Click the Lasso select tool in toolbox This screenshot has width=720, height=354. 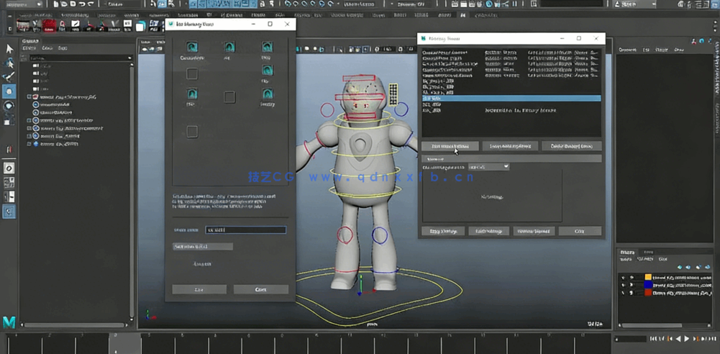tap(9, 63)
